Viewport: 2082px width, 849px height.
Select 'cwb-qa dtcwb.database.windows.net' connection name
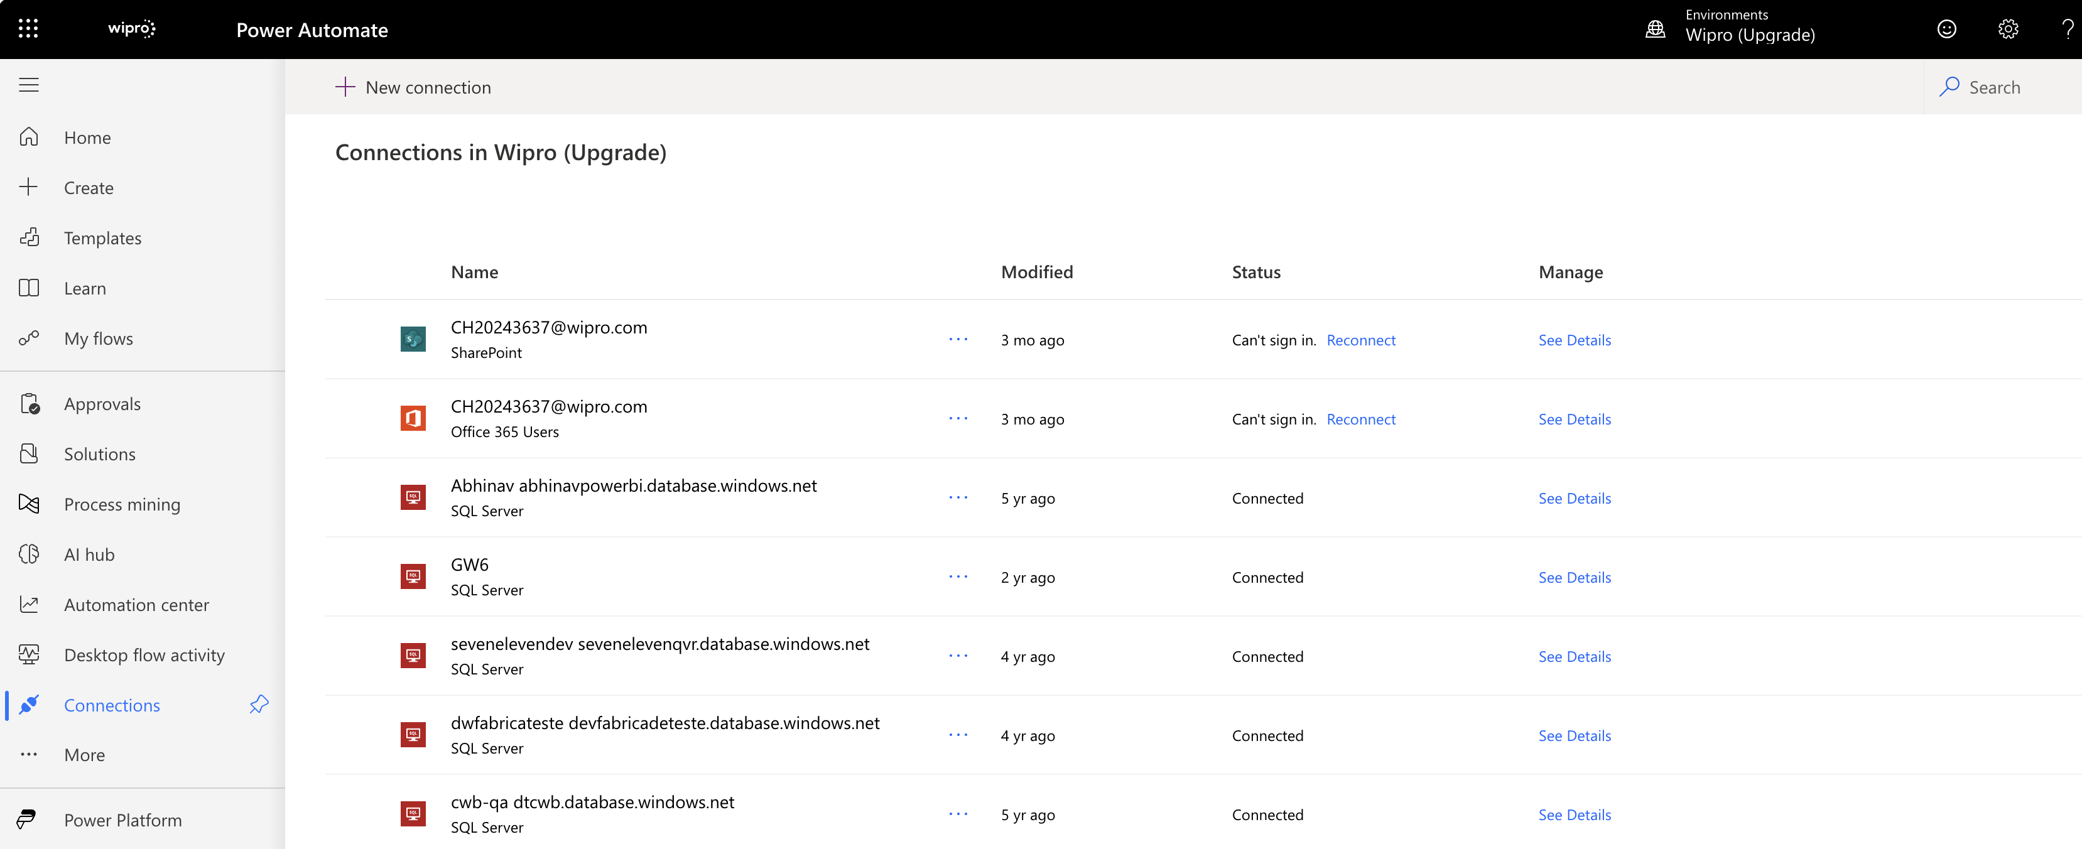(592, 802)
